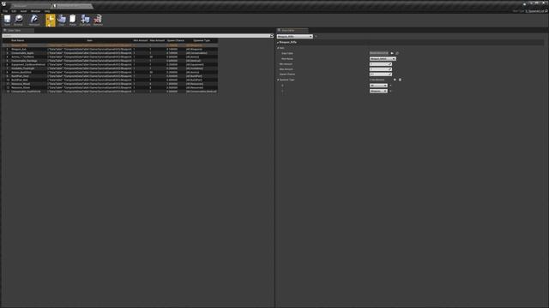The image size is (549, 308).
Task: Select the Data Table panel tab
Action: coord(17,31)
